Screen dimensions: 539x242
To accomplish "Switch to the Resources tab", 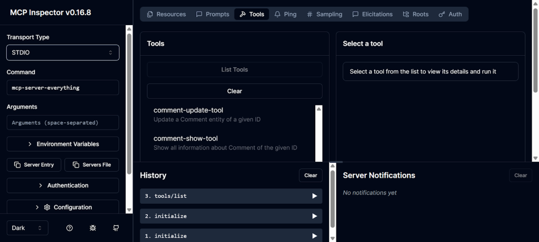I will tap(166, 14).
